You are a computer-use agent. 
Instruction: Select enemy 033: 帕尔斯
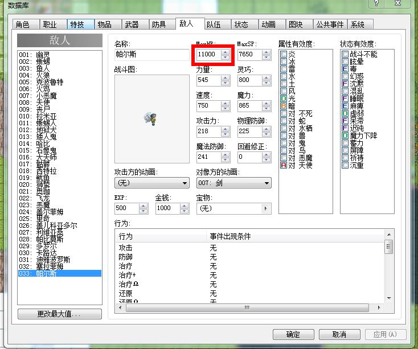pos(60,273)
